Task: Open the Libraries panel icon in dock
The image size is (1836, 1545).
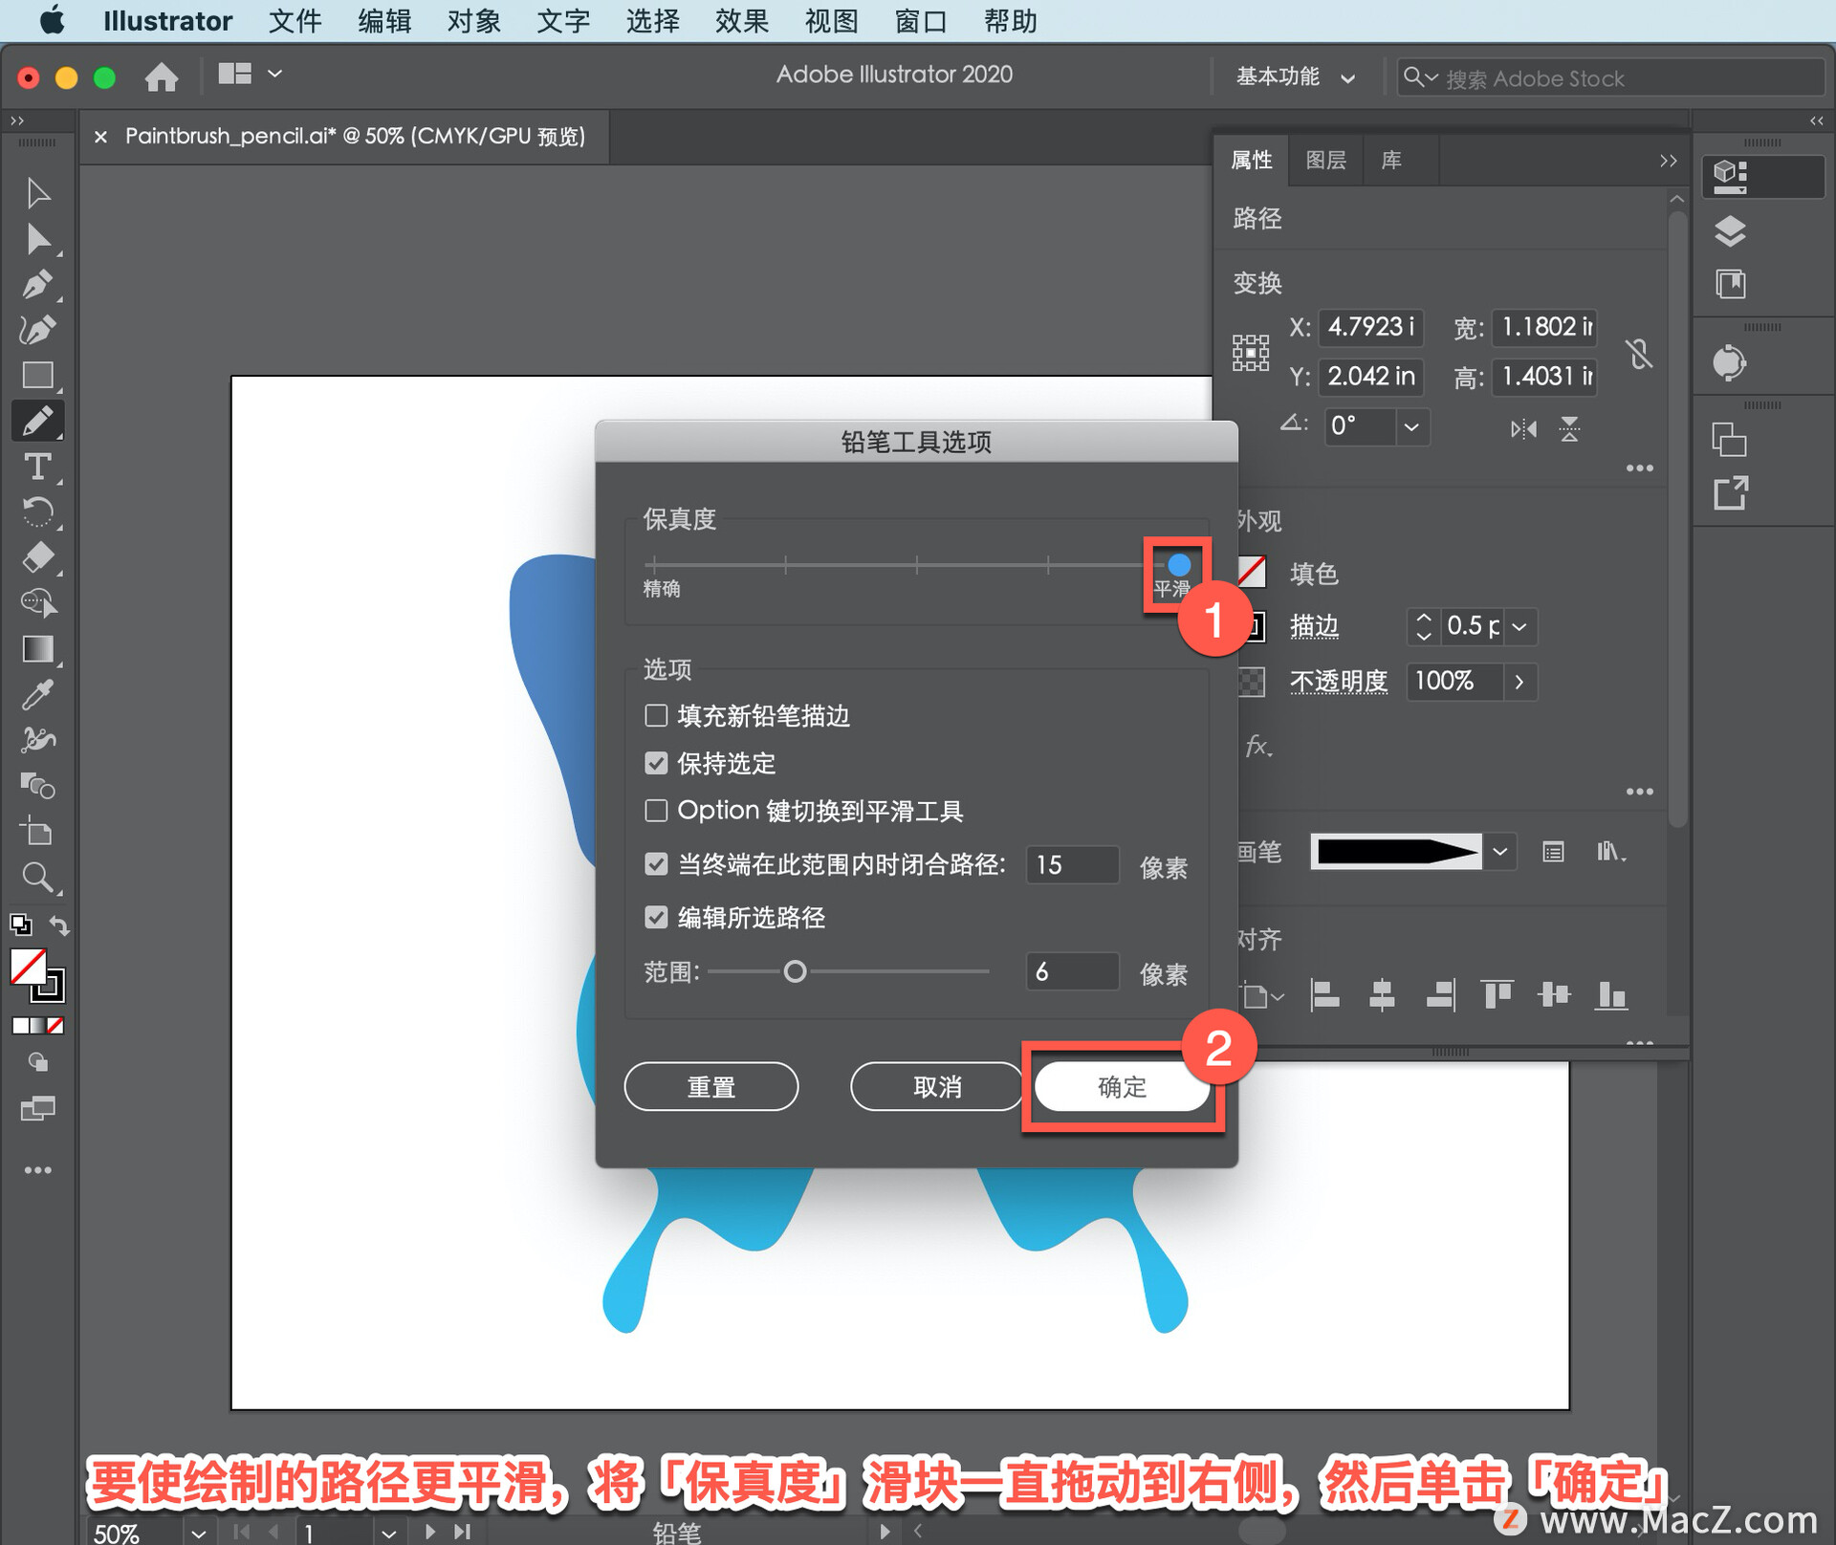Action: (1730, 284)
